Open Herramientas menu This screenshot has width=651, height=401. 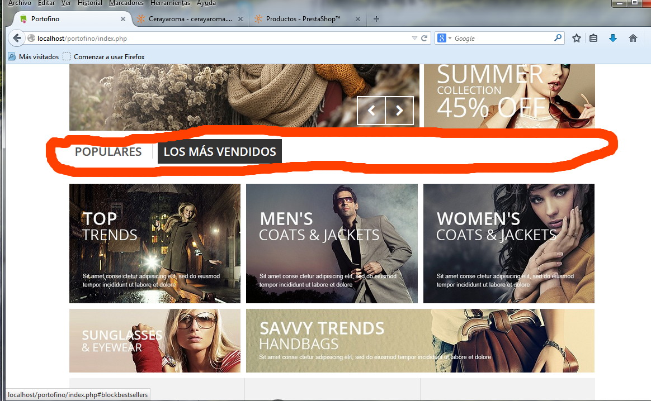[170, 3]
